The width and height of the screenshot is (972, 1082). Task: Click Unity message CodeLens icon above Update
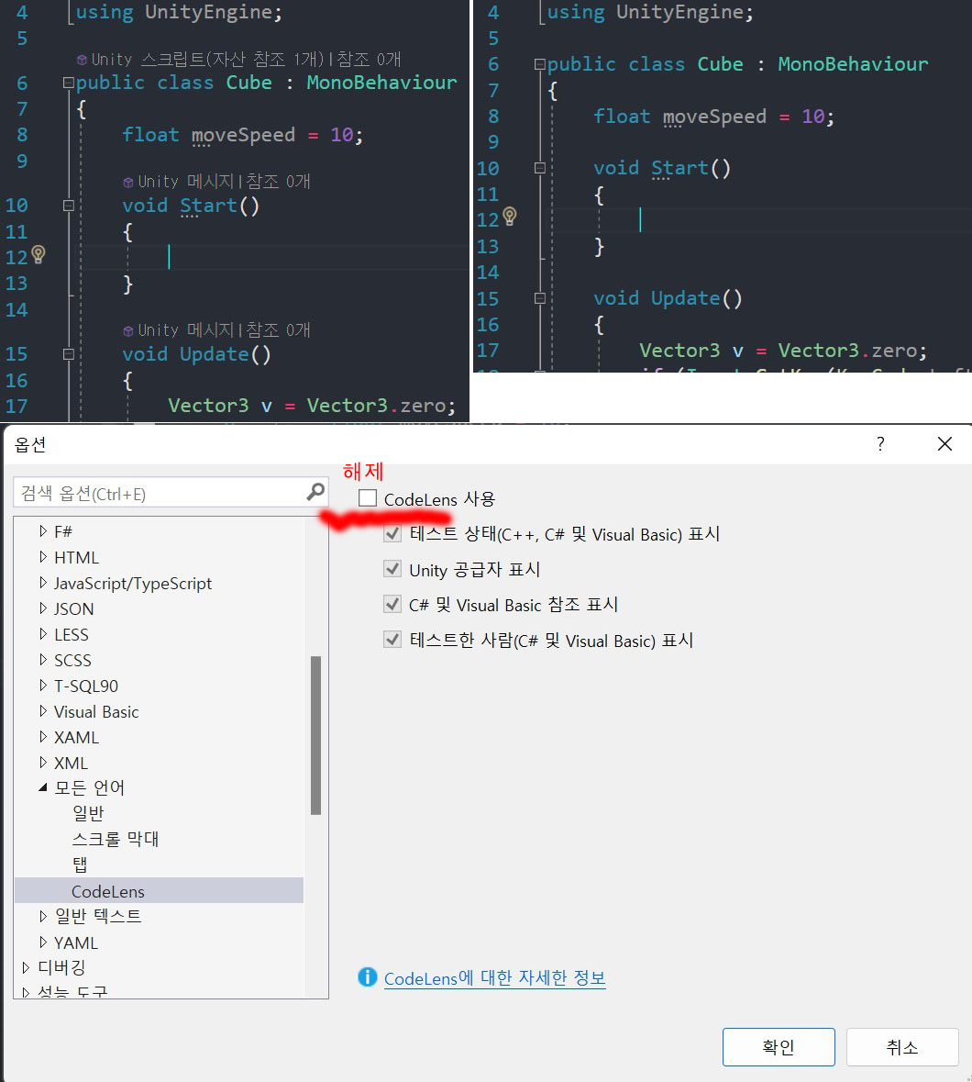pos(128,331)
